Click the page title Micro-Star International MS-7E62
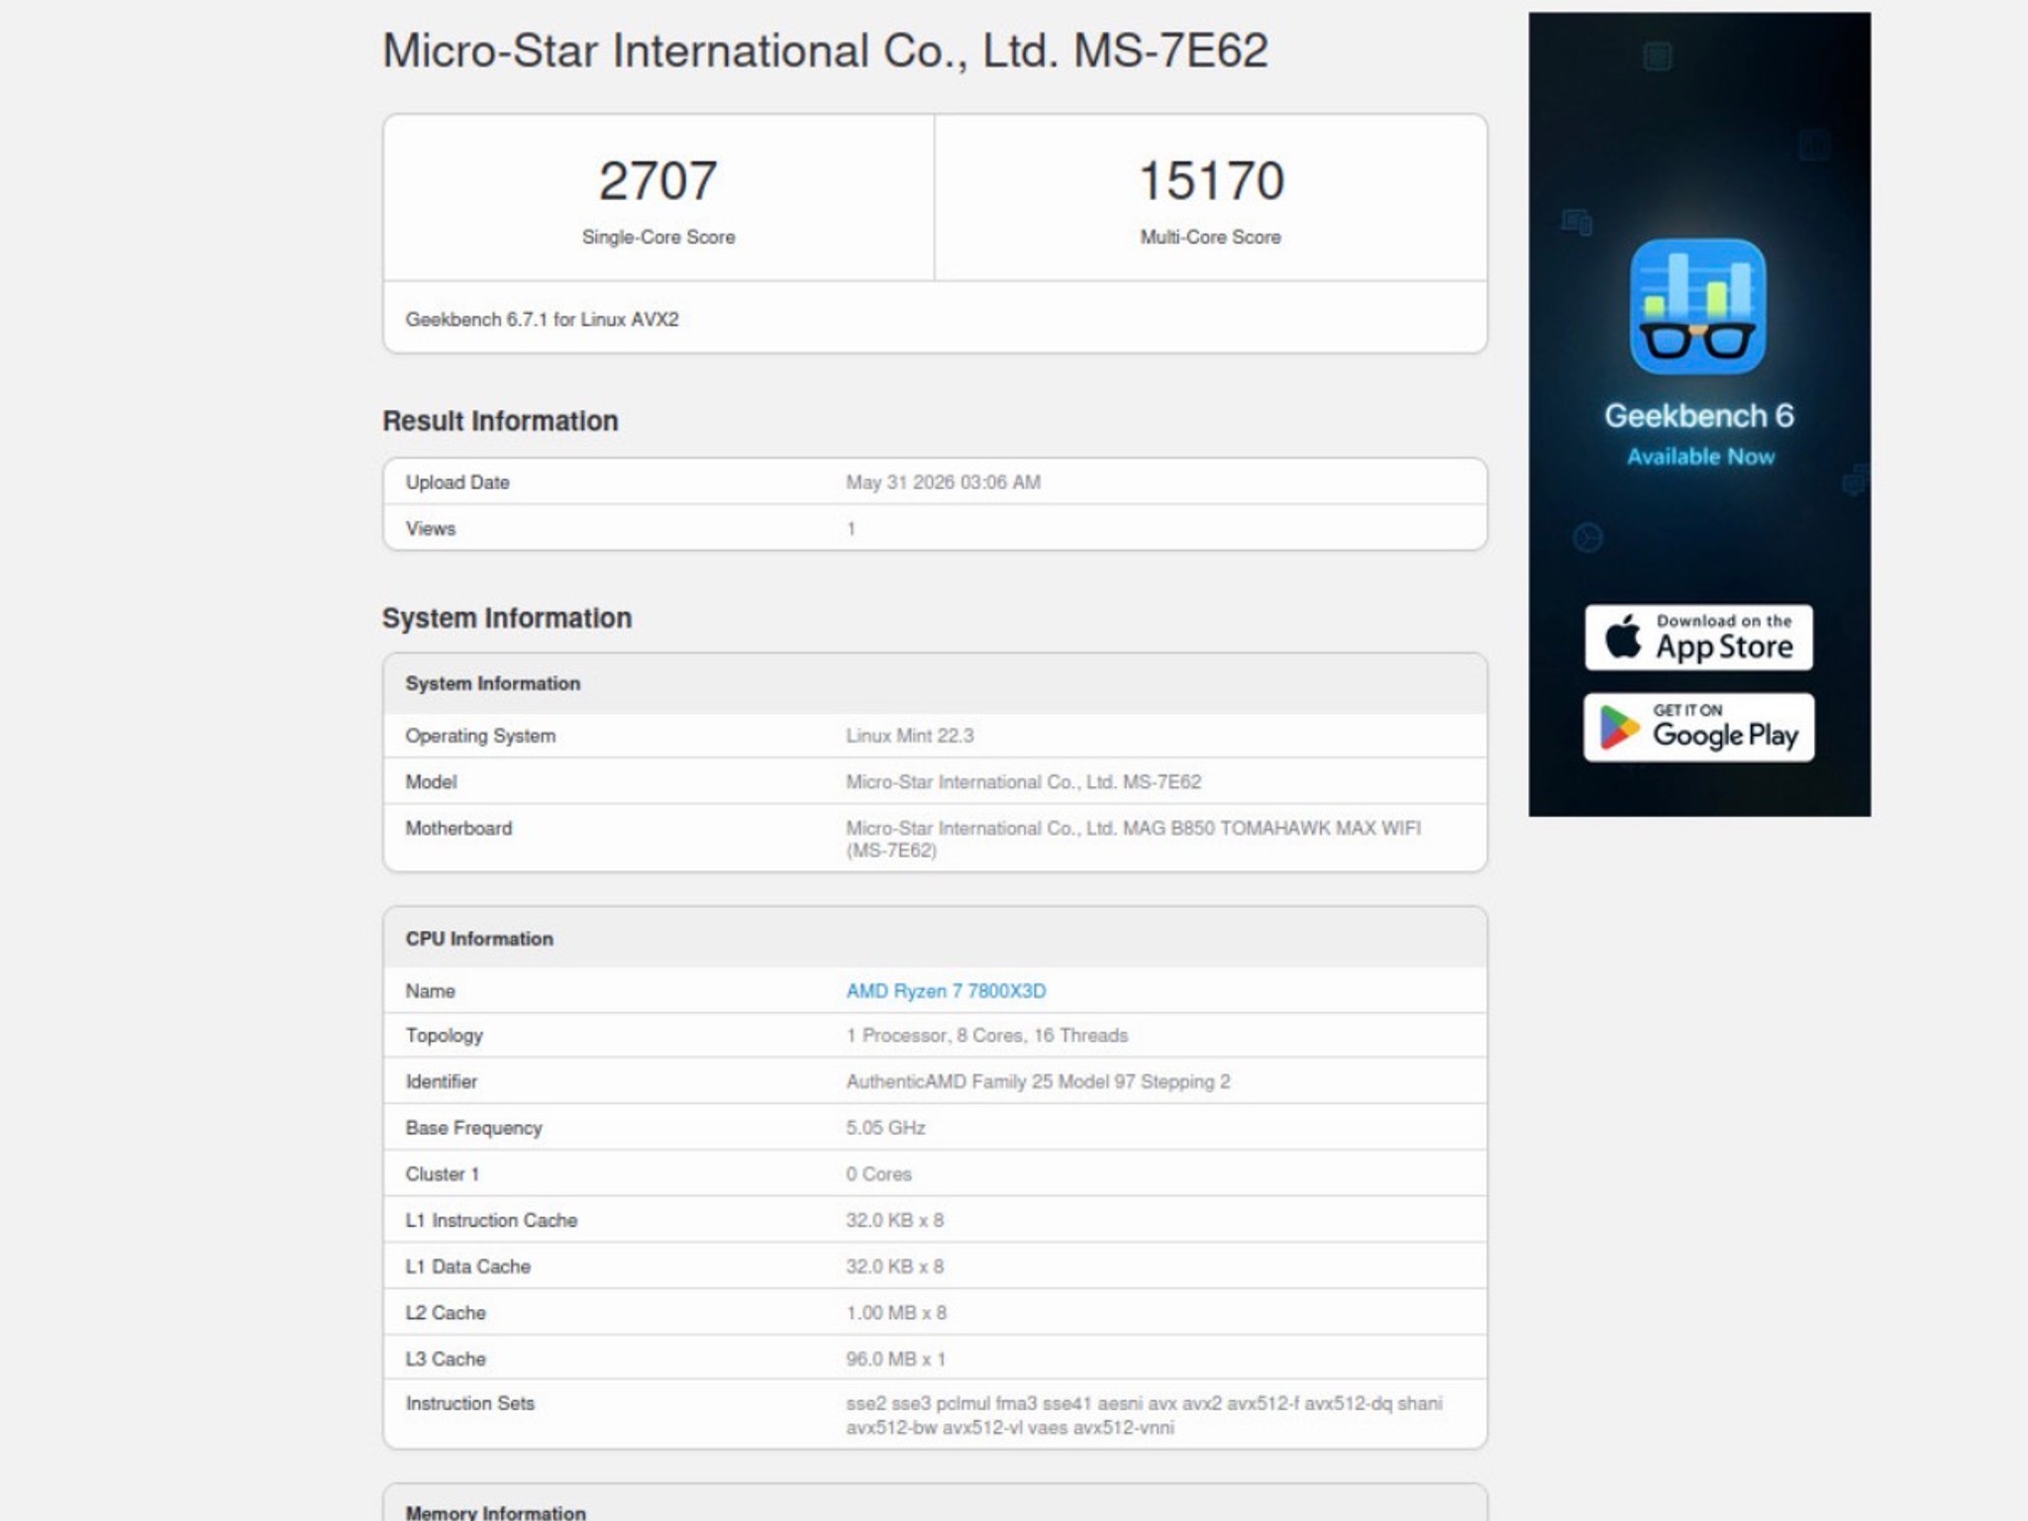This screenshot has height=1521, width=2028. pyautogui.click(x=825, y=51)
